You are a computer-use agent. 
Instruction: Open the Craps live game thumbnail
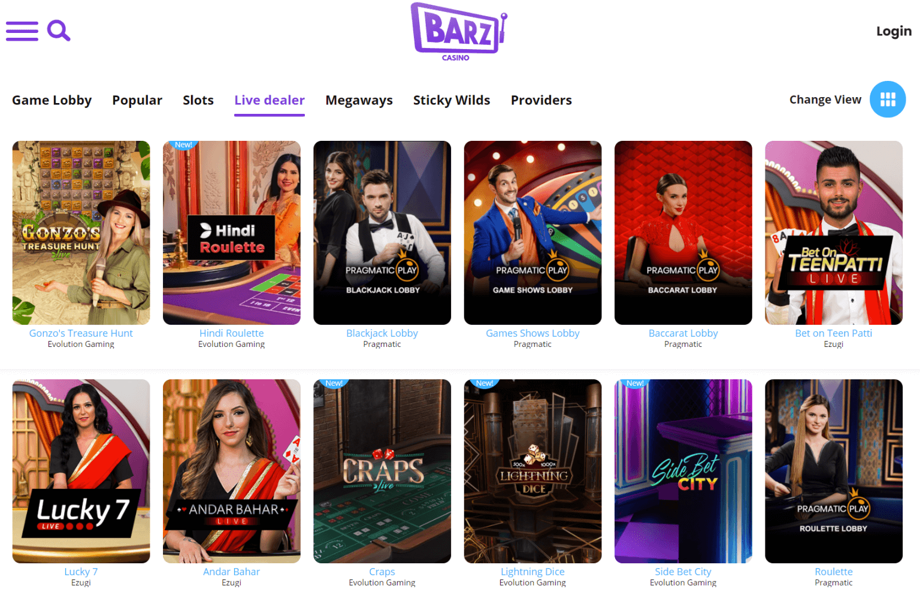[x=382, y=471]
